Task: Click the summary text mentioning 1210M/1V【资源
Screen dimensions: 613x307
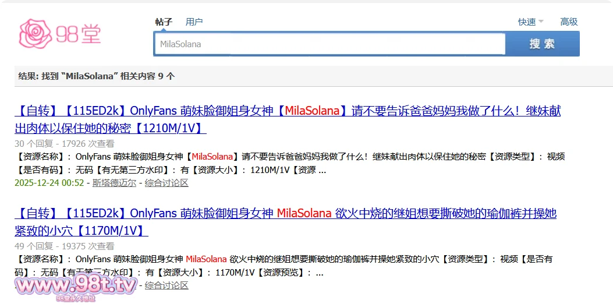Action: pyautogui.click(x=290, y=163)
